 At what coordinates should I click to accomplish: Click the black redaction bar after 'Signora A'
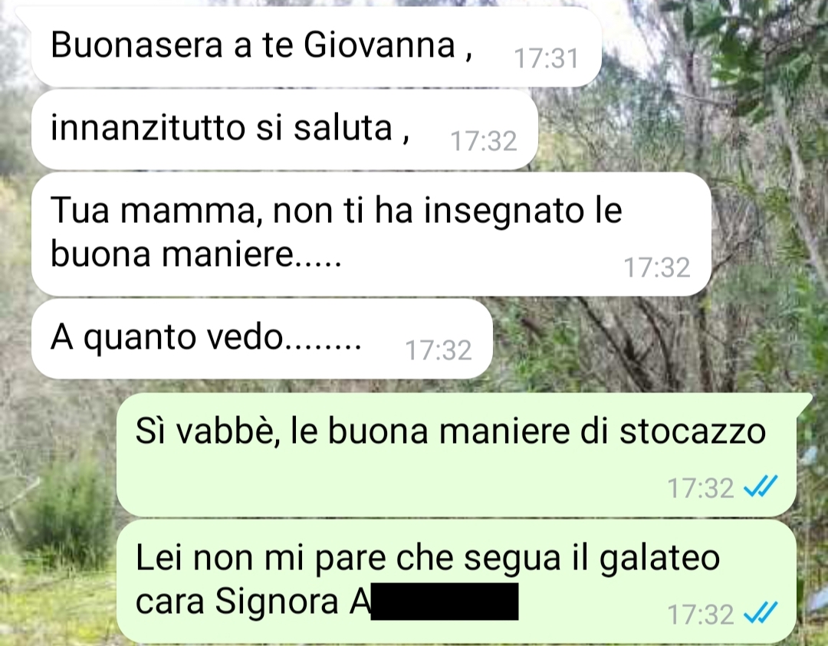pos(444,601)
